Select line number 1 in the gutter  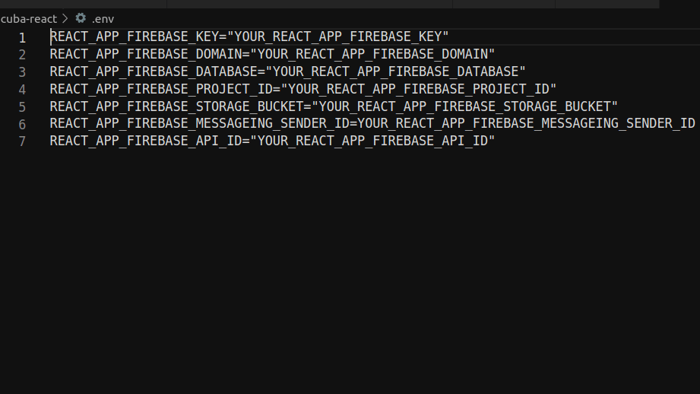coord(22,37)
